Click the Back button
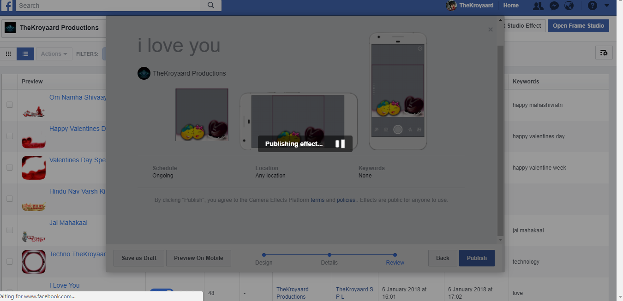The height and width of the screenshot is (301, 623). coord(443,258)
